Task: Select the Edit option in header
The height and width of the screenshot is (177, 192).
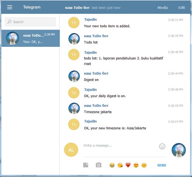Action: [x=182, y=8]
